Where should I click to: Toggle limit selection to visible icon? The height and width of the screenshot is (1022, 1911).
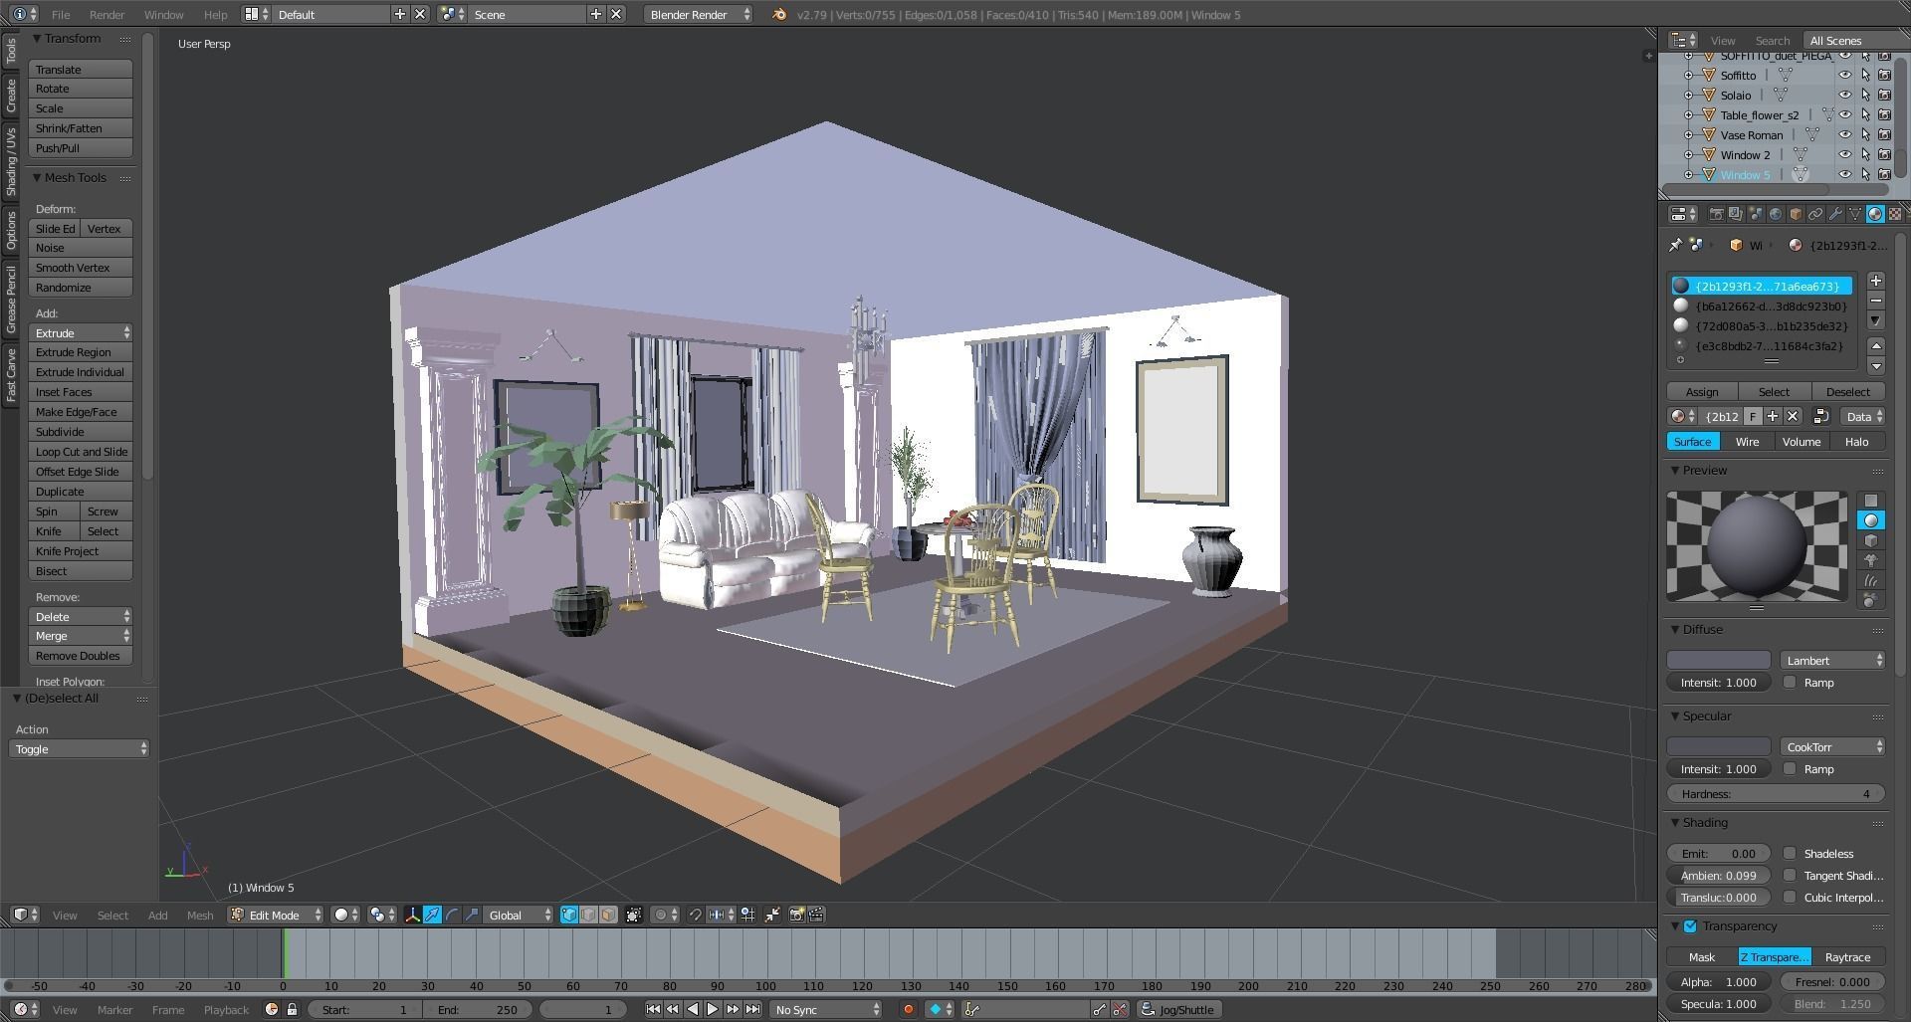click(x=634, y=915)
